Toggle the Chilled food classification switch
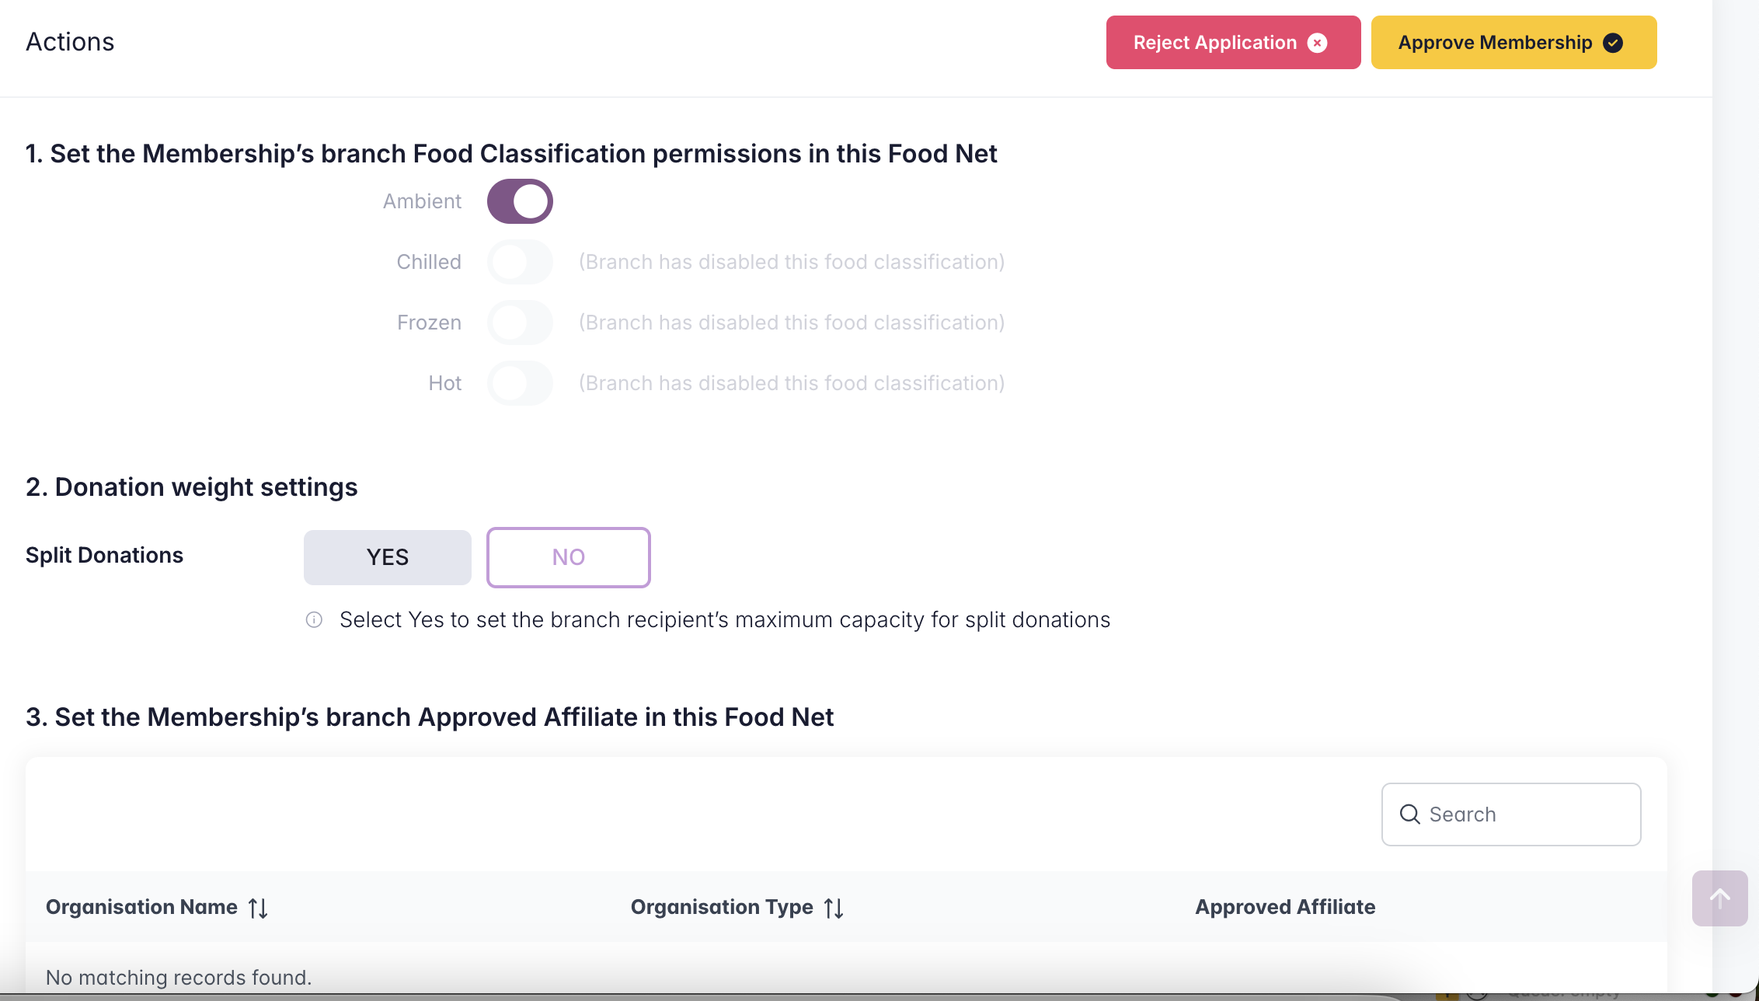 click(x=520, y=262)
